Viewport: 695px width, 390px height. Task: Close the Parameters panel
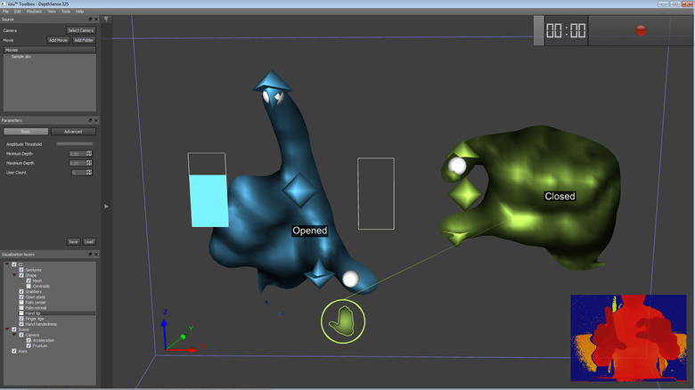coord(97,119)
